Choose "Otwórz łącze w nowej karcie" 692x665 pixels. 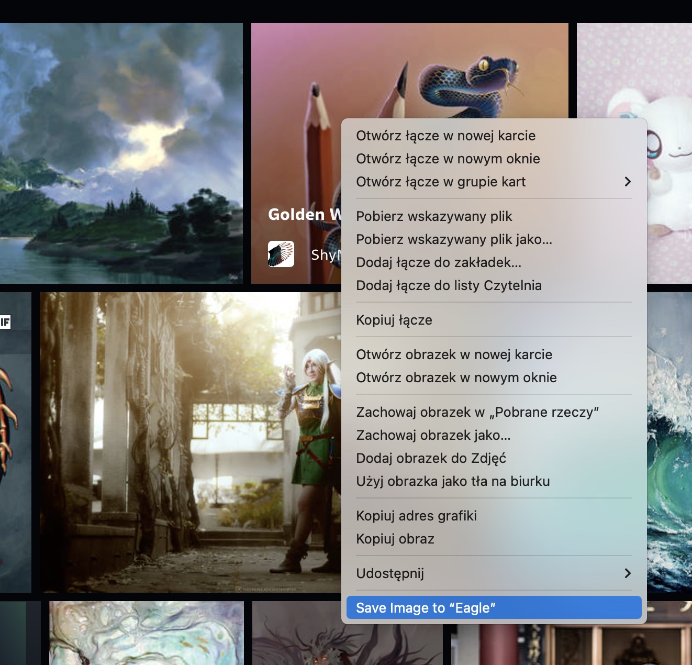494,136
